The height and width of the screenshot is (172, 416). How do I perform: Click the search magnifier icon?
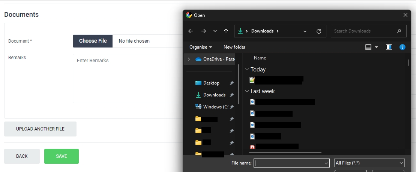click(399, 31)
